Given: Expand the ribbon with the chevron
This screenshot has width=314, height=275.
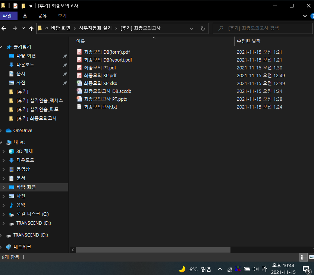Looking at the screenshot, I should (x=305, y=16).
